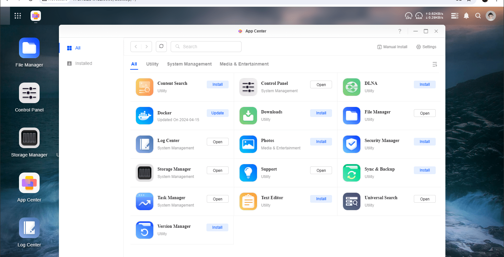Image resolution: width=504 pixels, height=257 pixels.
Task: Click the help question mark in App Center
Action: point(400,31)
